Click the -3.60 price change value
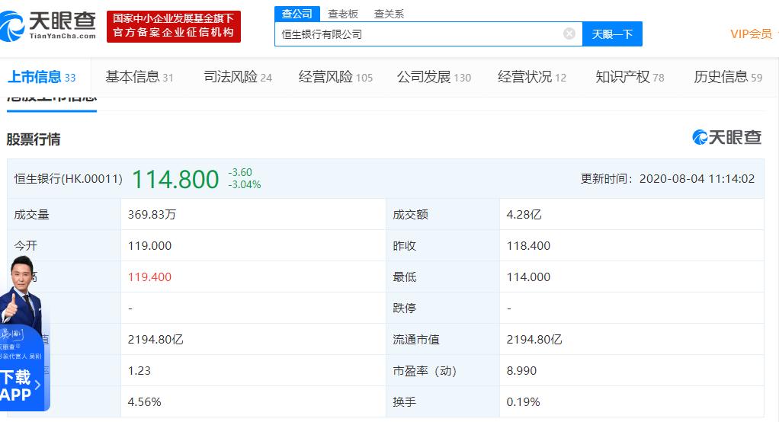The width and height of the screenshot is (779, 422). [240, 172]
